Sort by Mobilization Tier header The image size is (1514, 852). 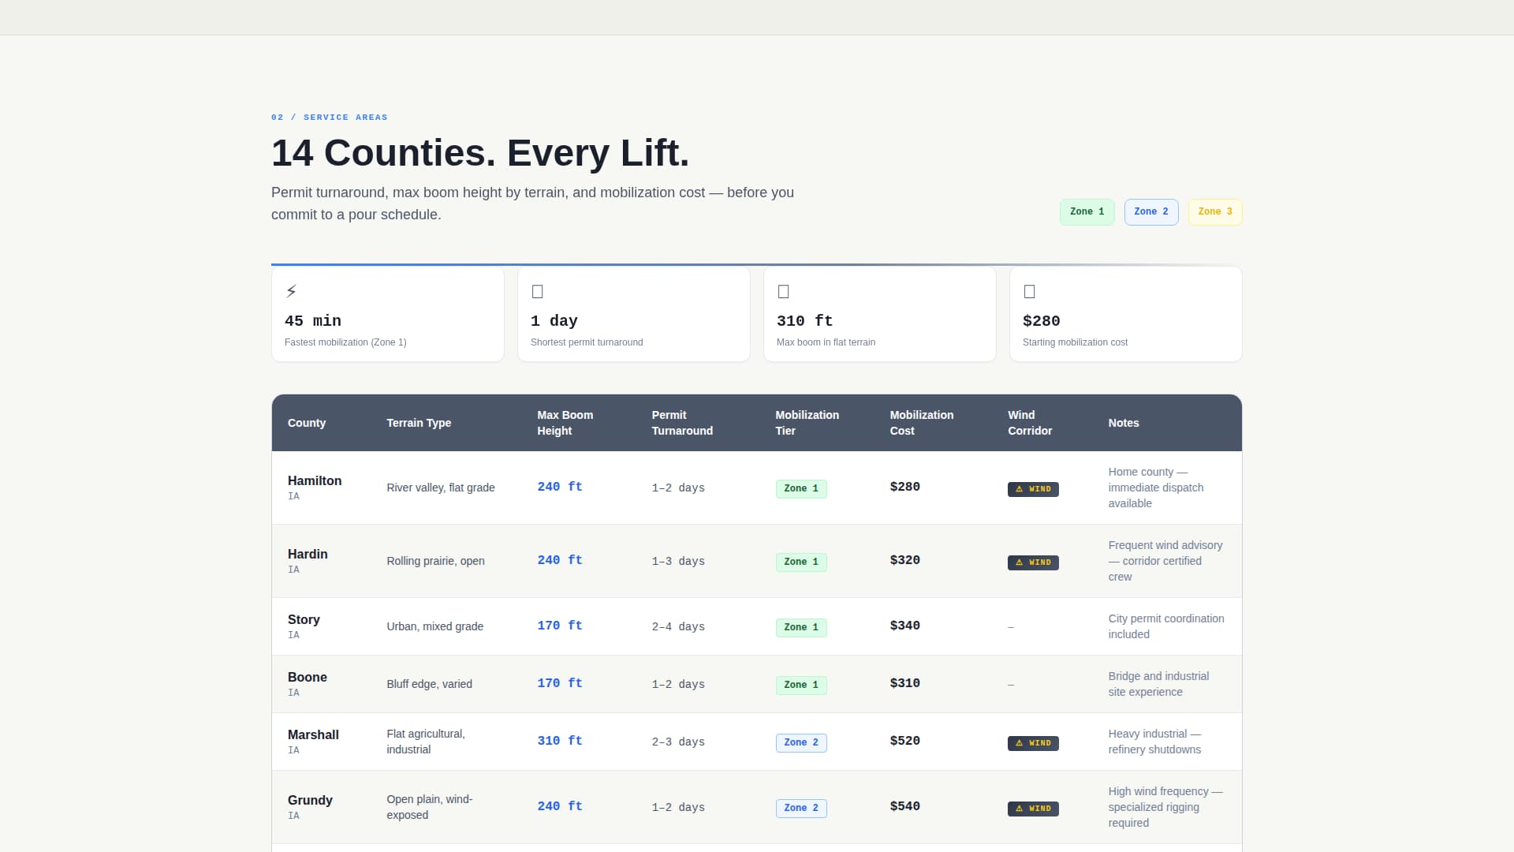click(807, 423)
